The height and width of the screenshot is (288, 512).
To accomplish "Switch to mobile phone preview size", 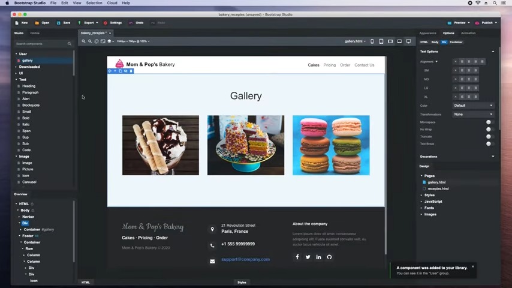I will pyautogui.click(x=372, y=41).
